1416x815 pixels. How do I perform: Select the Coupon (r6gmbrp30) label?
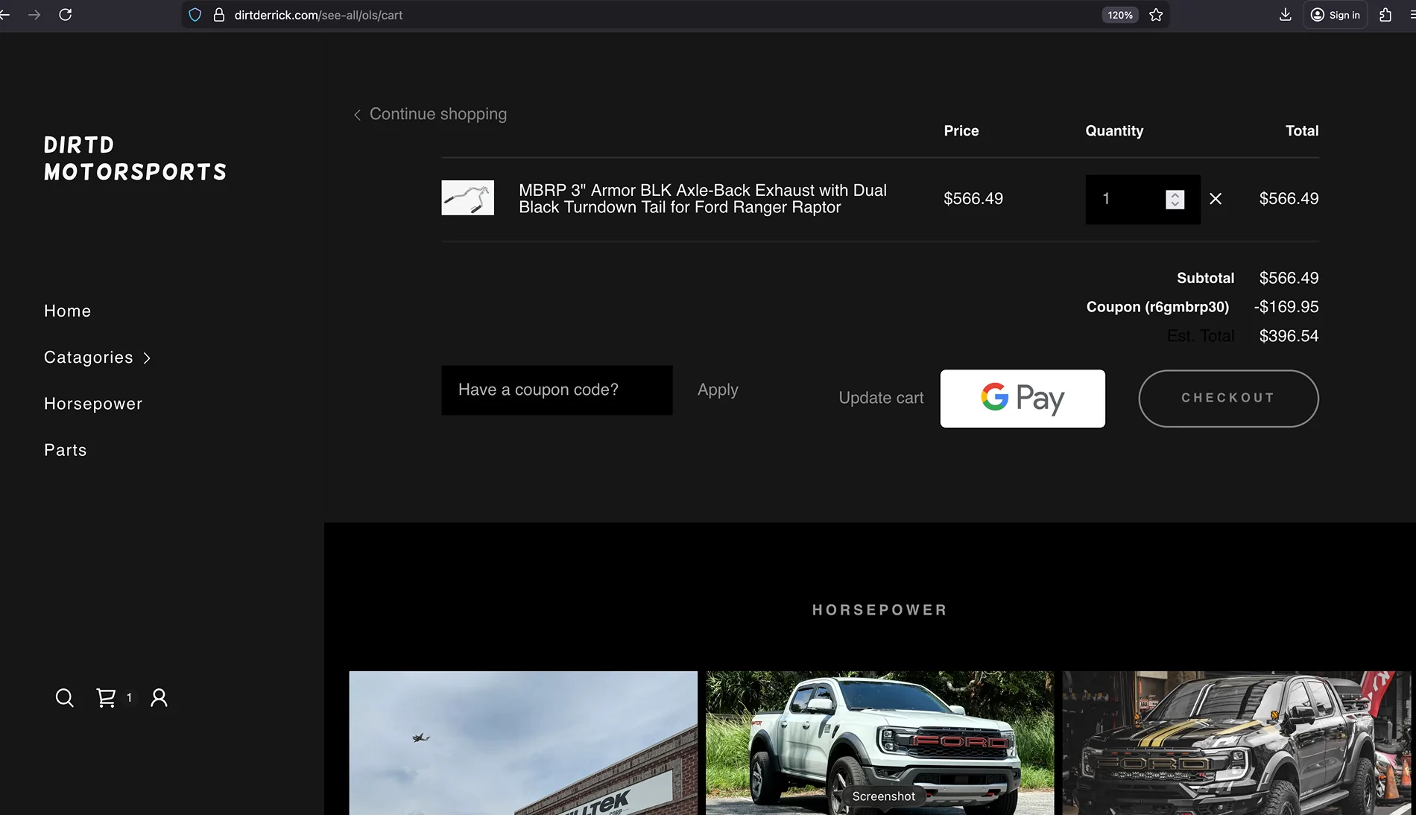pyautogui.click(x=1157, y=307)
